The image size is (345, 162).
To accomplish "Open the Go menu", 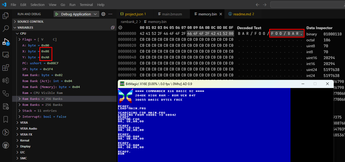I will [x=63, y=5].
